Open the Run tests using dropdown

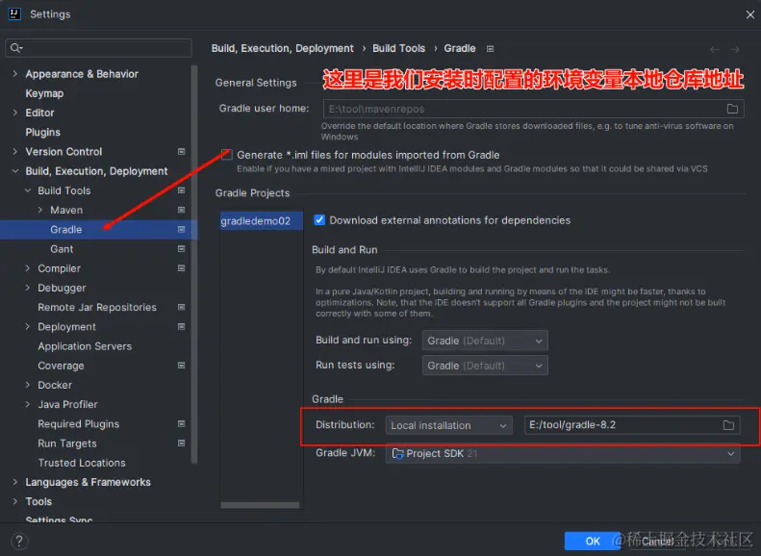point(485,366)
